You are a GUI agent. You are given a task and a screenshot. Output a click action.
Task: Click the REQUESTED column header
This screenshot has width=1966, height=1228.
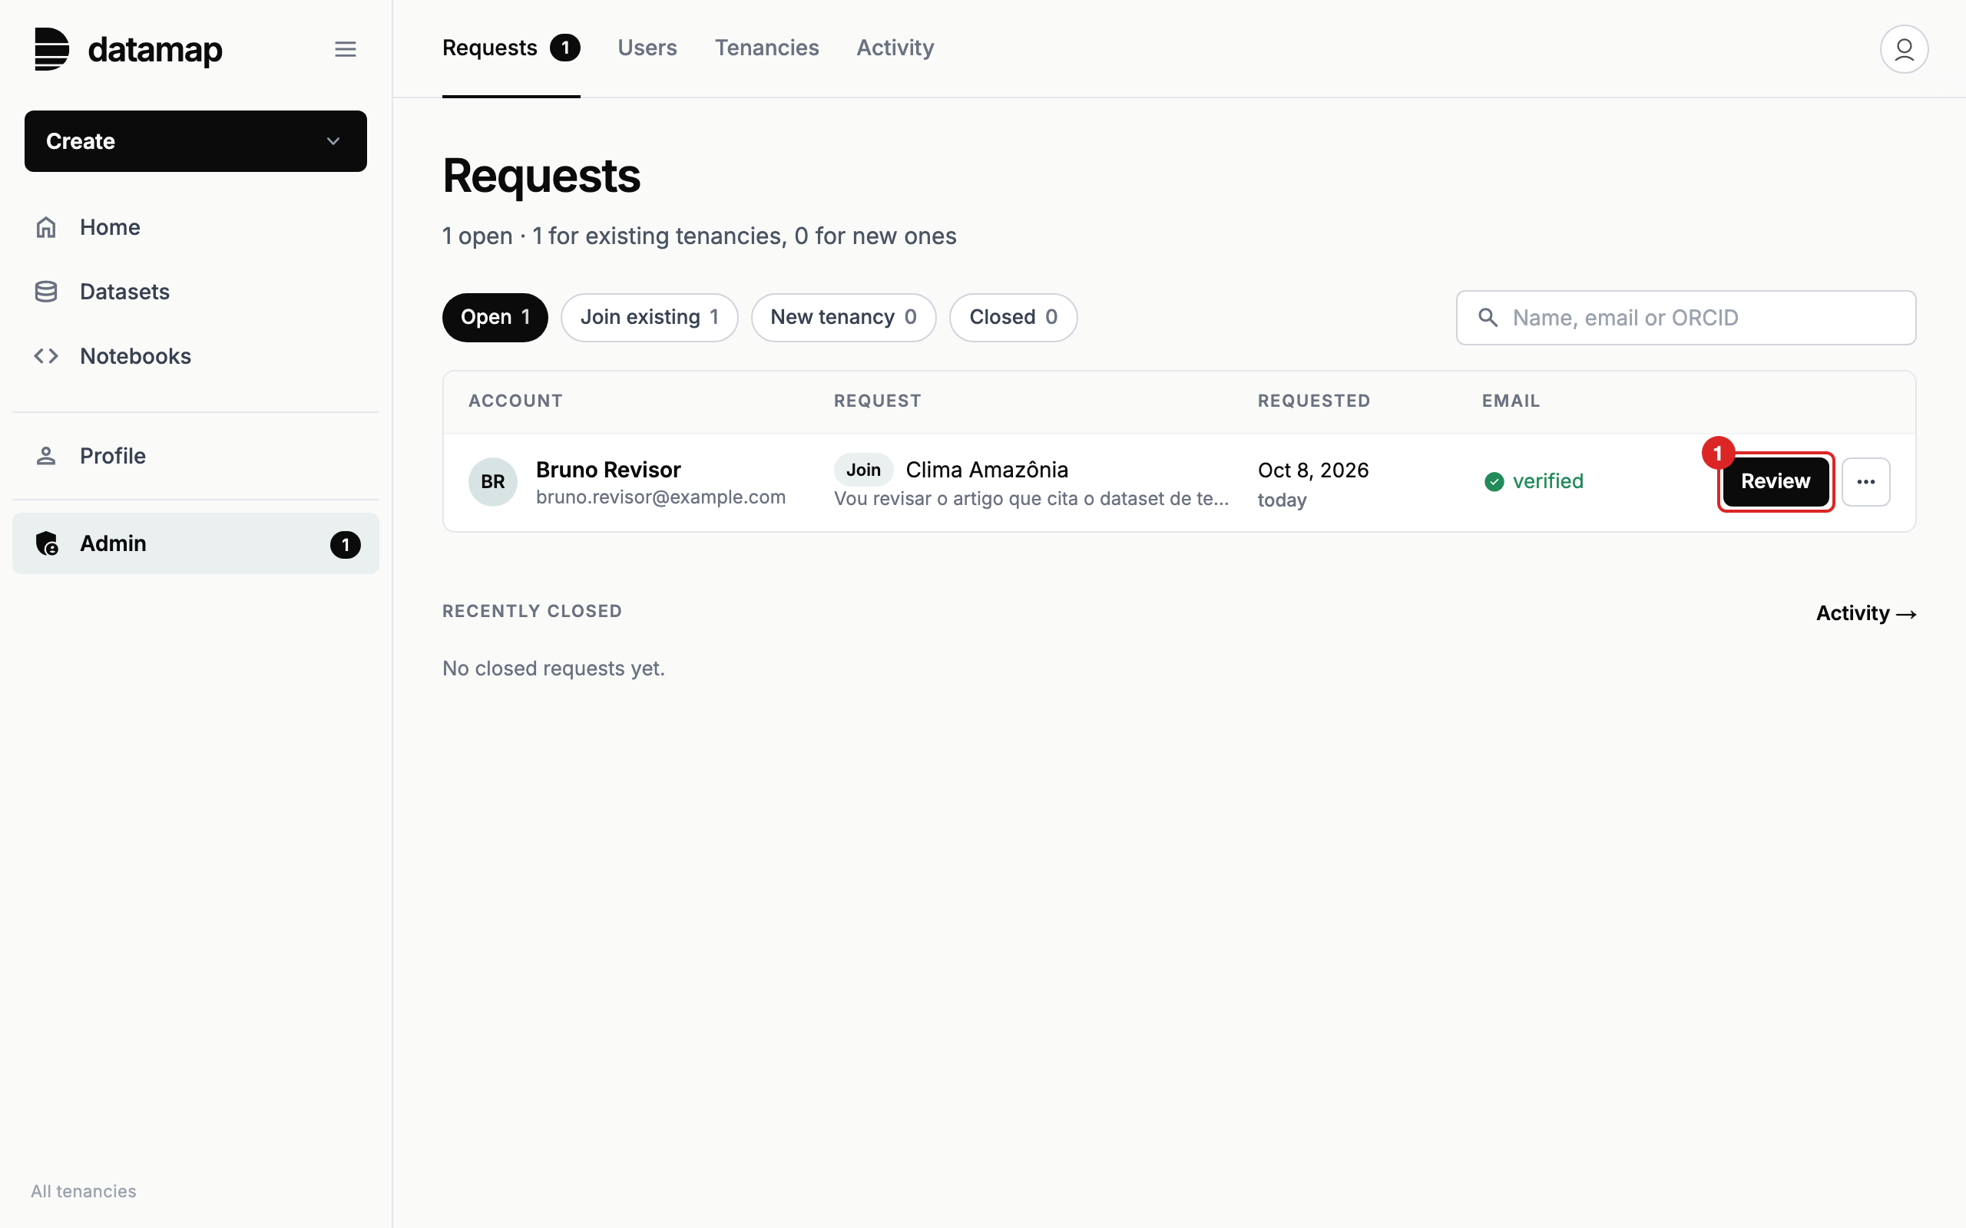pyautogui.click(x=1314, y=401)
